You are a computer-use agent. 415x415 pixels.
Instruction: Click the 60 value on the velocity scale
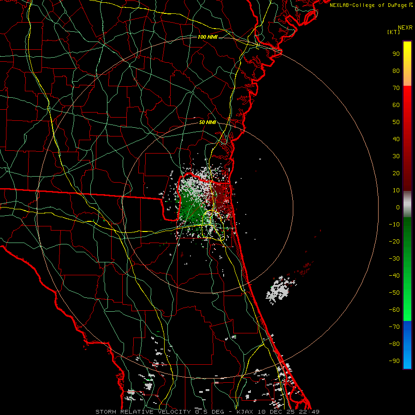point(396,105)
